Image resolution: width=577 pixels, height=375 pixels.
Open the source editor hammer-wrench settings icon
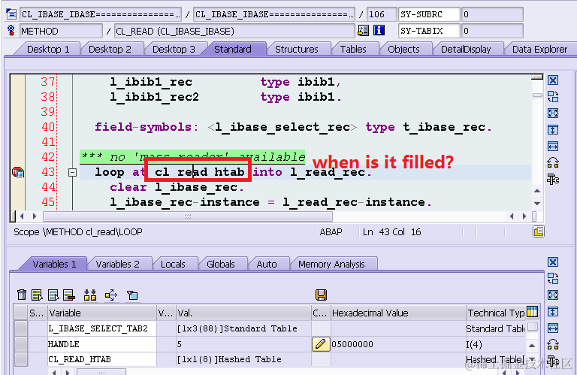[x=553, y=179]
